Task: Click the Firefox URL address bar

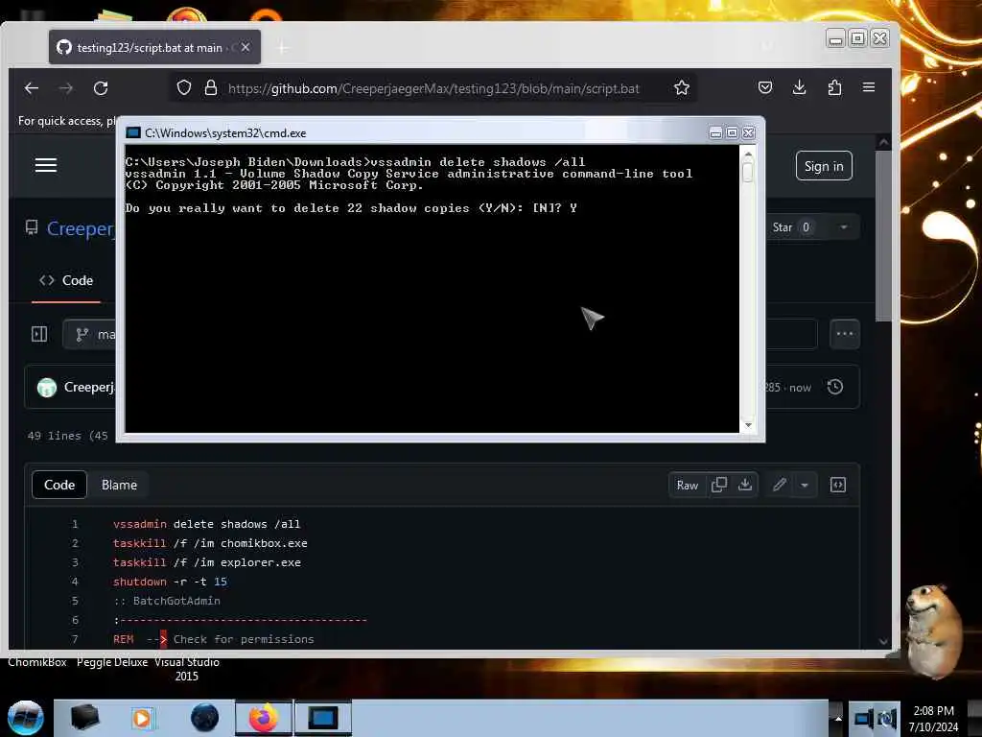Action: (x=433, y=88)
